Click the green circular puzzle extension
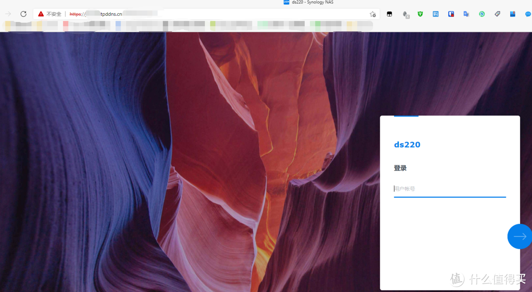 point(482,14)
